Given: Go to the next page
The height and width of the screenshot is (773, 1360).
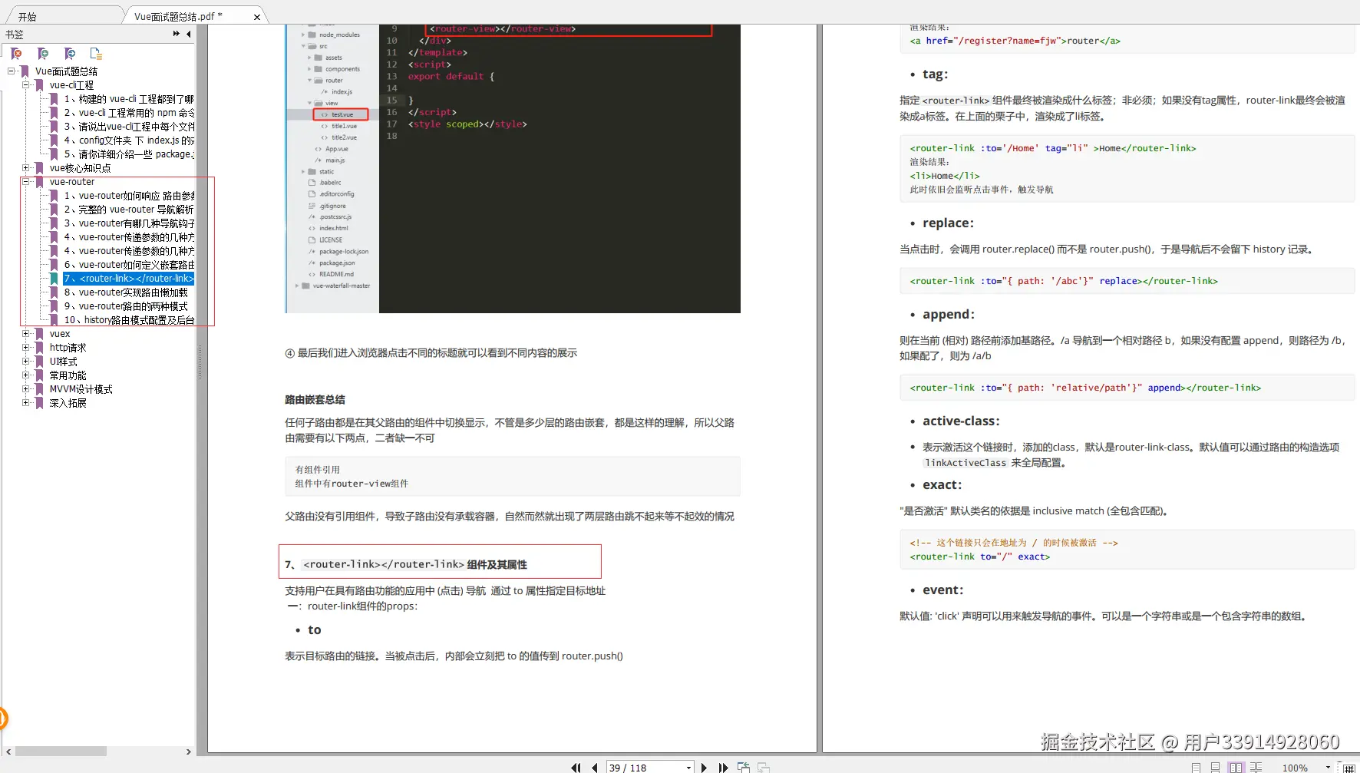Looking at the screenshot, I should click(704, 768).
